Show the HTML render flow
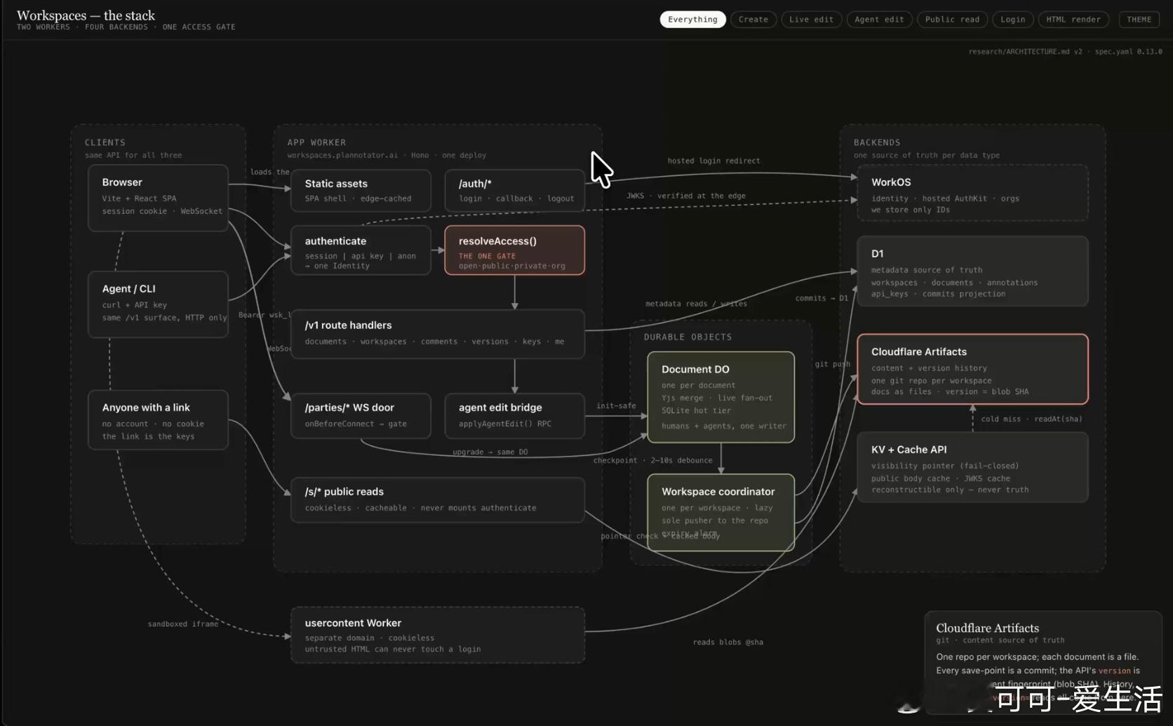 [x=1073, y=20]
